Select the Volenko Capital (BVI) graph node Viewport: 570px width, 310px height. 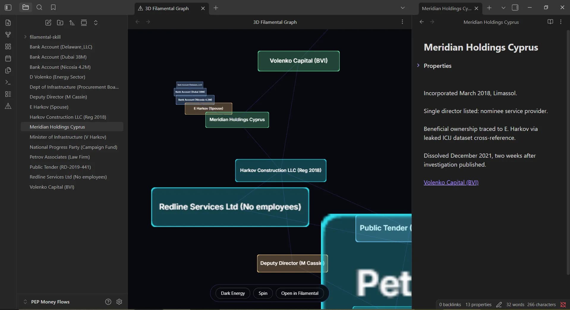click(x=299, y=61)
